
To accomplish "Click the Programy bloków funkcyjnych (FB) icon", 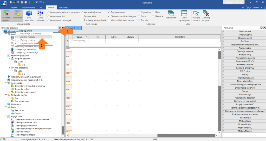I will pyautogui.click(x=9, y=80).
